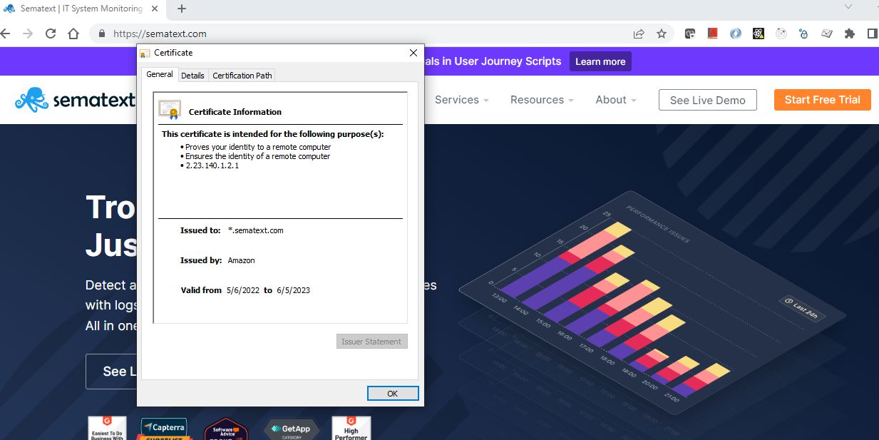Open the gray circular extension icon

point(781,34)
